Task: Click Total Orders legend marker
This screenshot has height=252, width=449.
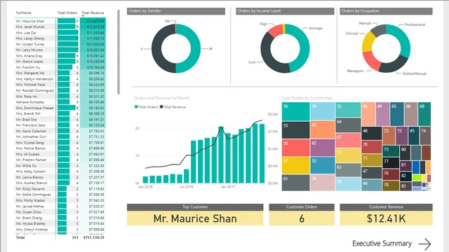Action: tap(136, 107)
